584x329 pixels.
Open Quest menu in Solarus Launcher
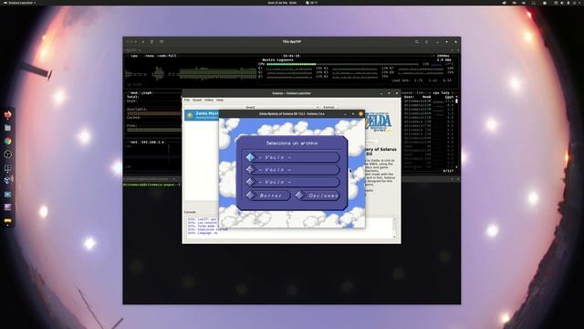[197, 100]
